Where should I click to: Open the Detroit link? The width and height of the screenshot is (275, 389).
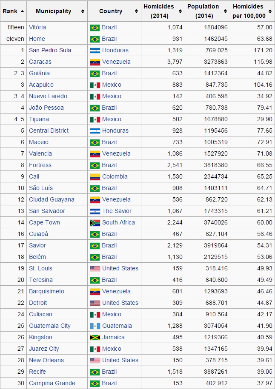(38, 303)
